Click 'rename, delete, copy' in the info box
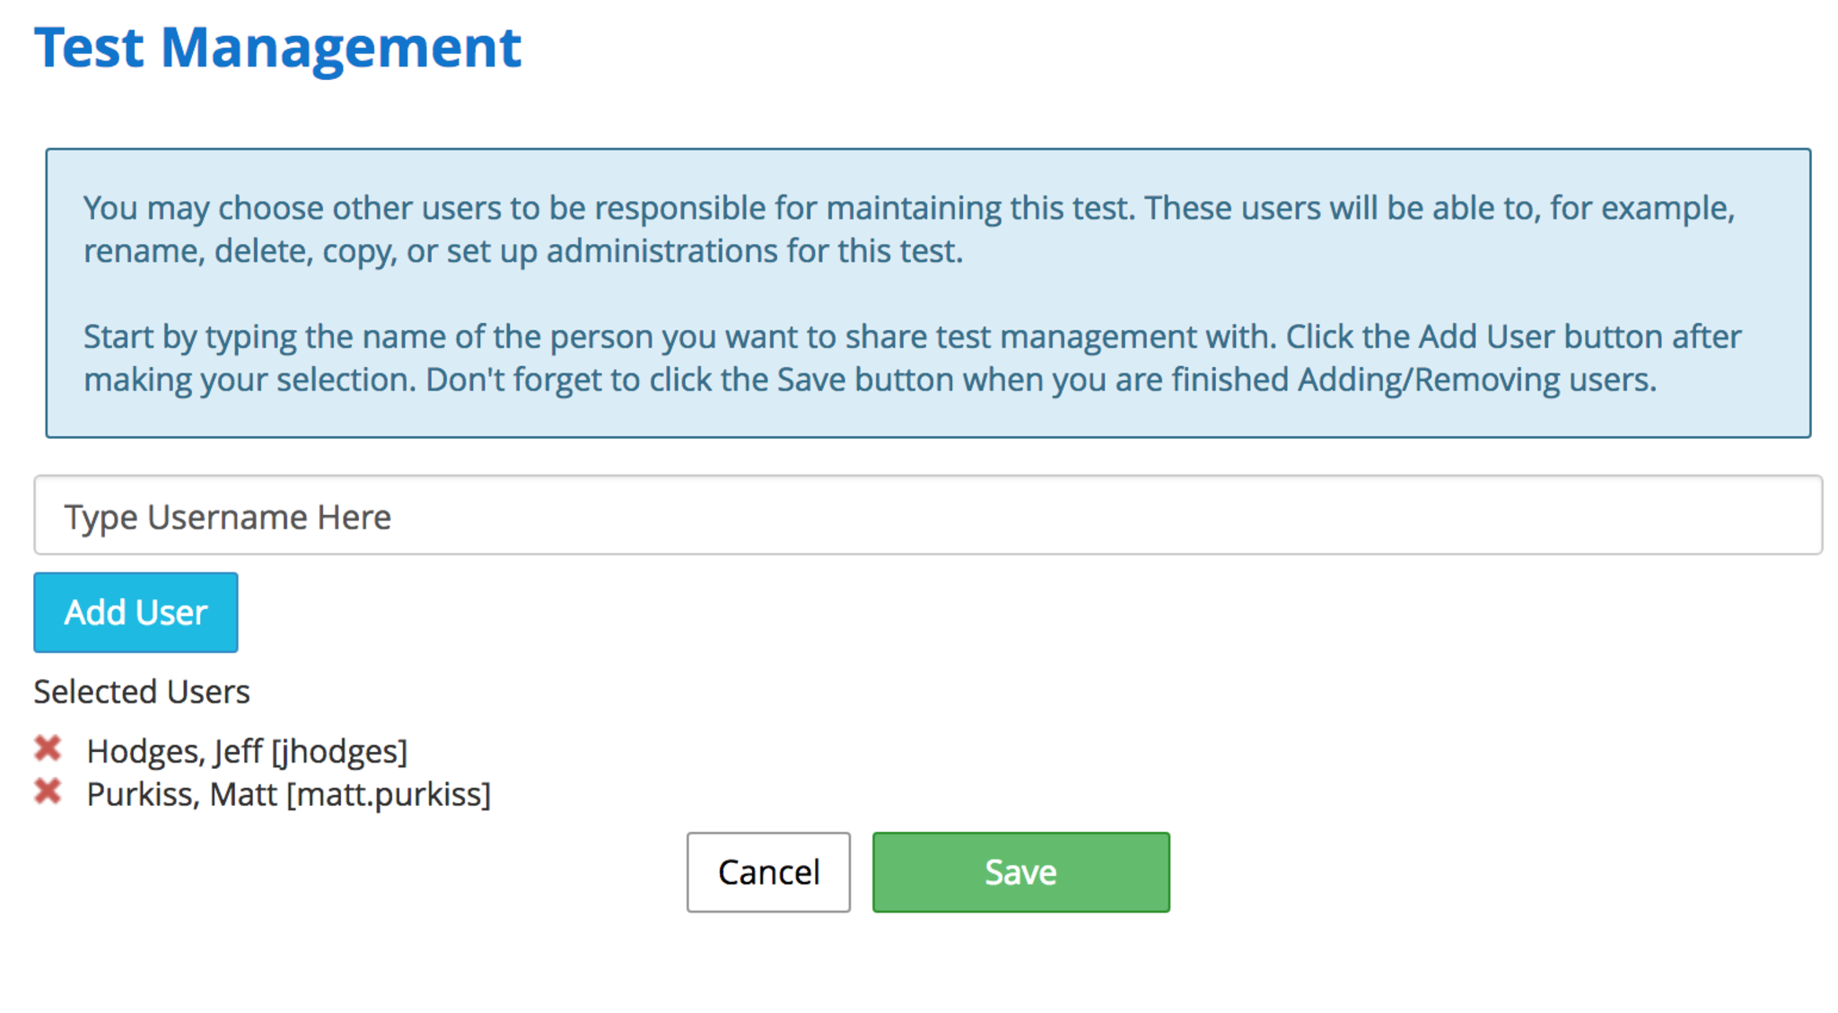The image size is (1838, 1013). click(239, 251)
